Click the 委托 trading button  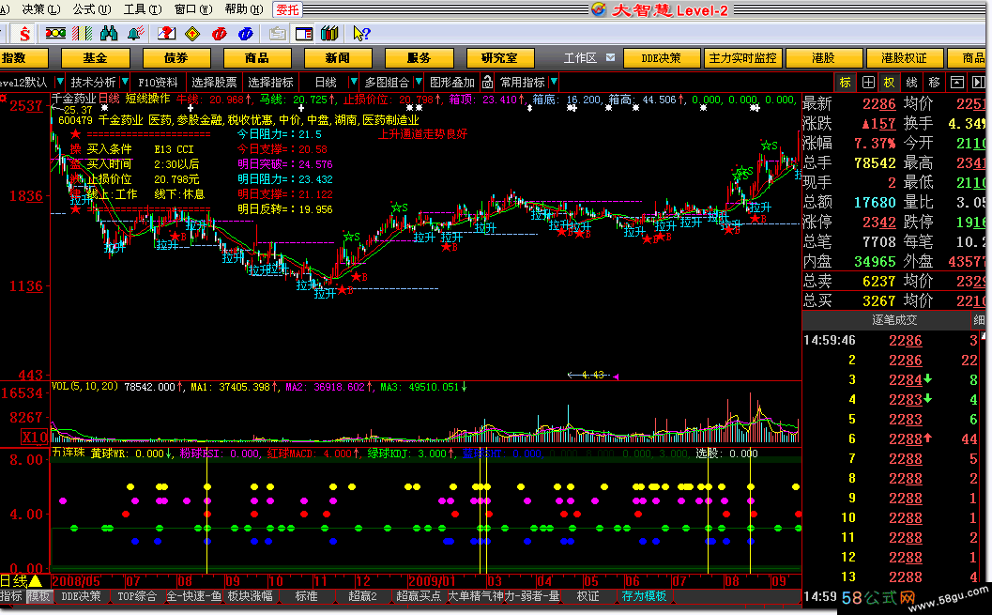[287, 9]
